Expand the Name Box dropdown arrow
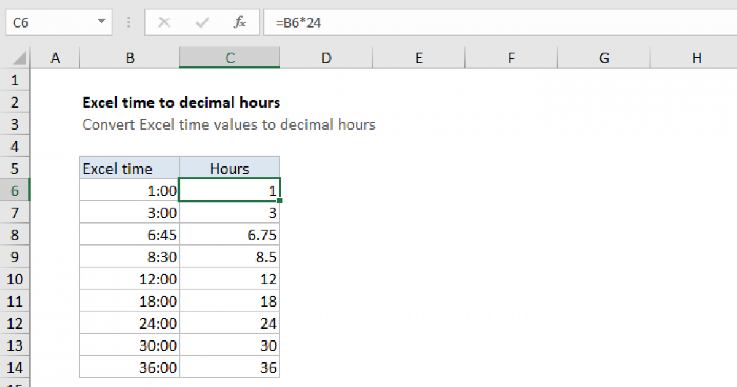The image size is (737, 387). 101,23
